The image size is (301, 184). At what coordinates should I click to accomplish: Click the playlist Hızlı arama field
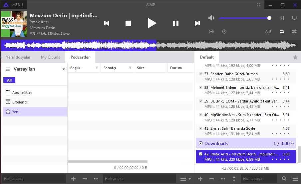(x=259, y=179)
